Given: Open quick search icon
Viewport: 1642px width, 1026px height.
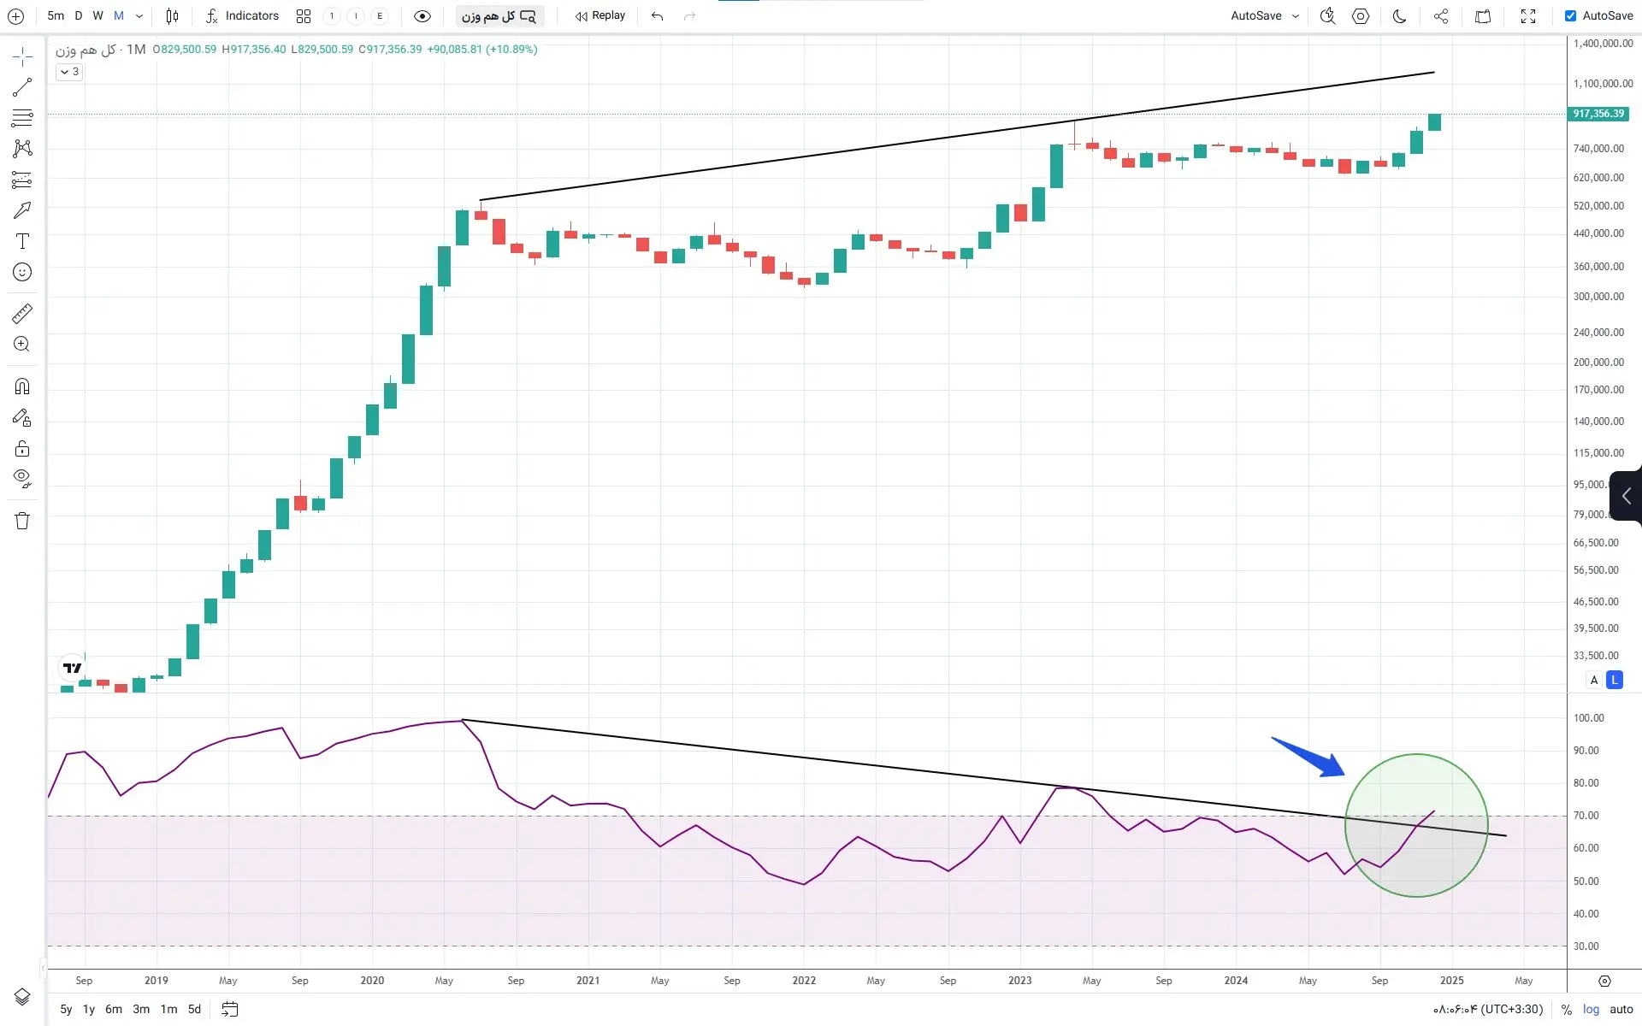Looking at the screenshot, I should click(x=1327, y=16).
